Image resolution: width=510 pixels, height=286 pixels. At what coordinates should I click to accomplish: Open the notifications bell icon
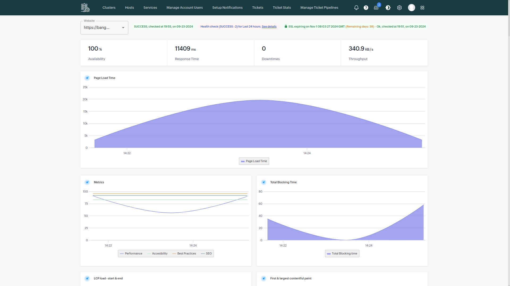click(x=356, y=8)
